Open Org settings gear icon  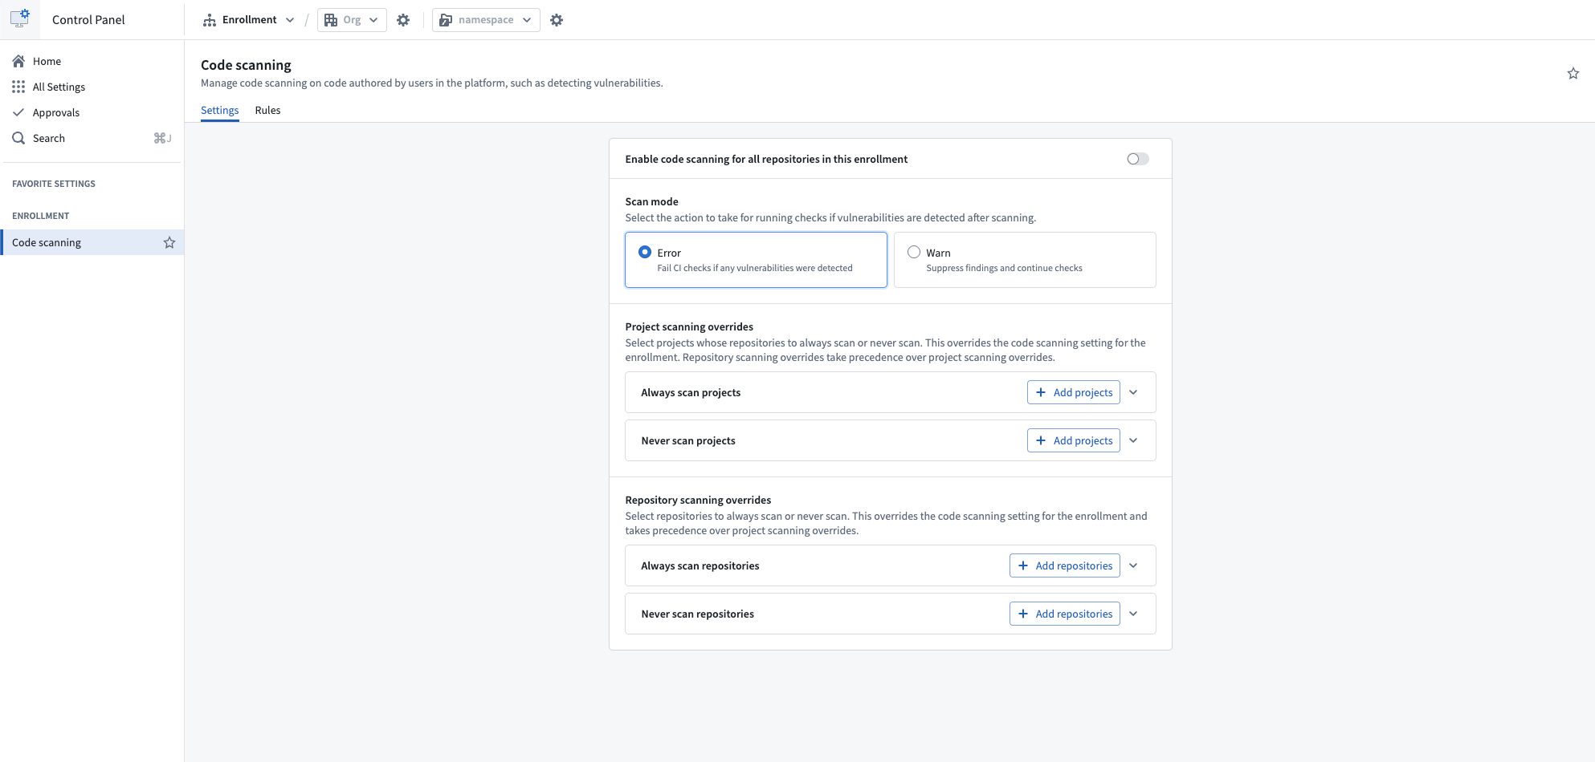pyautogui.click(x=403, y=20)
